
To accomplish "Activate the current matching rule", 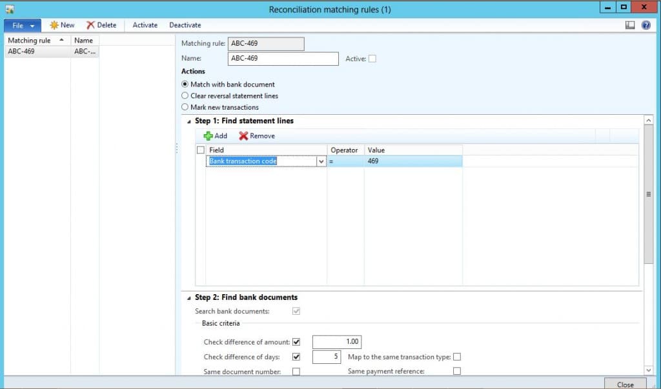I will click(x=145, y=25).
